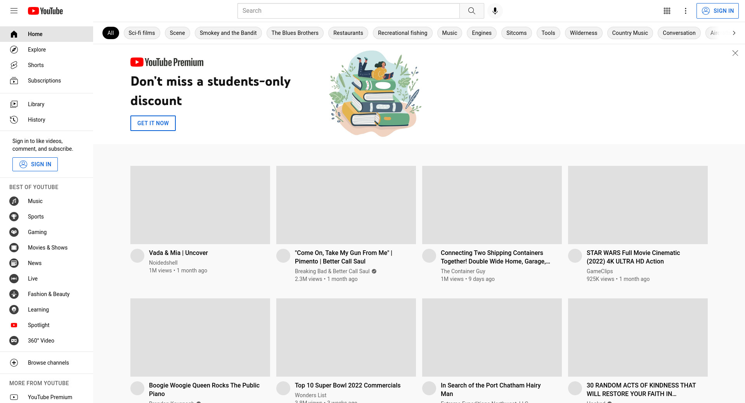Viewport: 745px width, 403px height.
Task: Click the Fashion & Beauty icon
Action: click(14, 294)
